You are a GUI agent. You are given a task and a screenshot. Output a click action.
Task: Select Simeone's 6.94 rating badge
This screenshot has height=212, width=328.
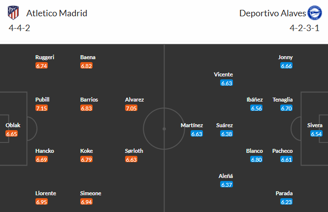tap(87, 202)
